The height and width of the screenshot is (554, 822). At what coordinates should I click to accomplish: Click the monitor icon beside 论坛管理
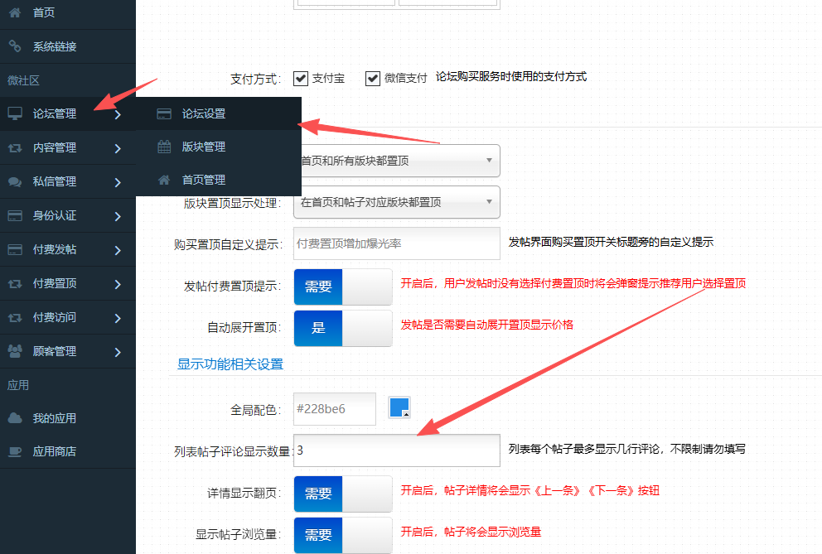[x=15, y=113]
